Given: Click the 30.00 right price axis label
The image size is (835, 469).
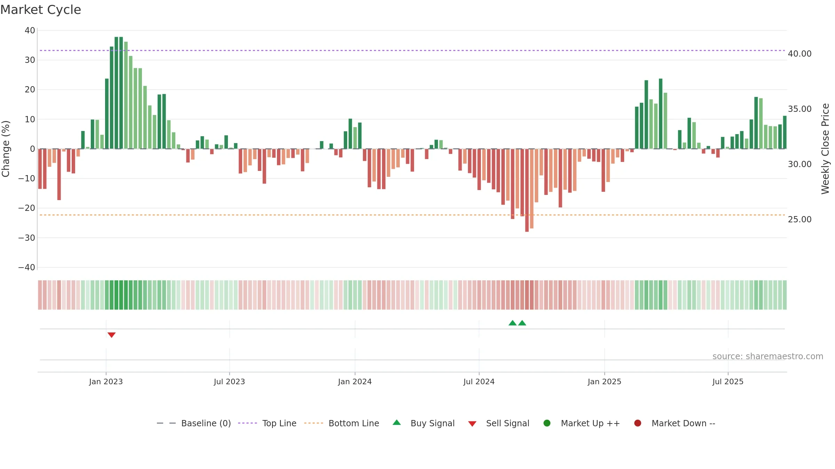Looking at the screenshot, I should tap(800, 164).
